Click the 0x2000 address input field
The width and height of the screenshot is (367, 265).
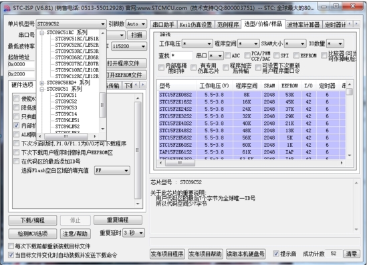[x=21, y=74]
